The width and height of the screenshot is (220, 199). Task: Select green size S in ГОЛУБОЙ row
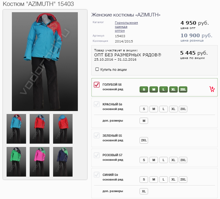(x=143, y=89)
